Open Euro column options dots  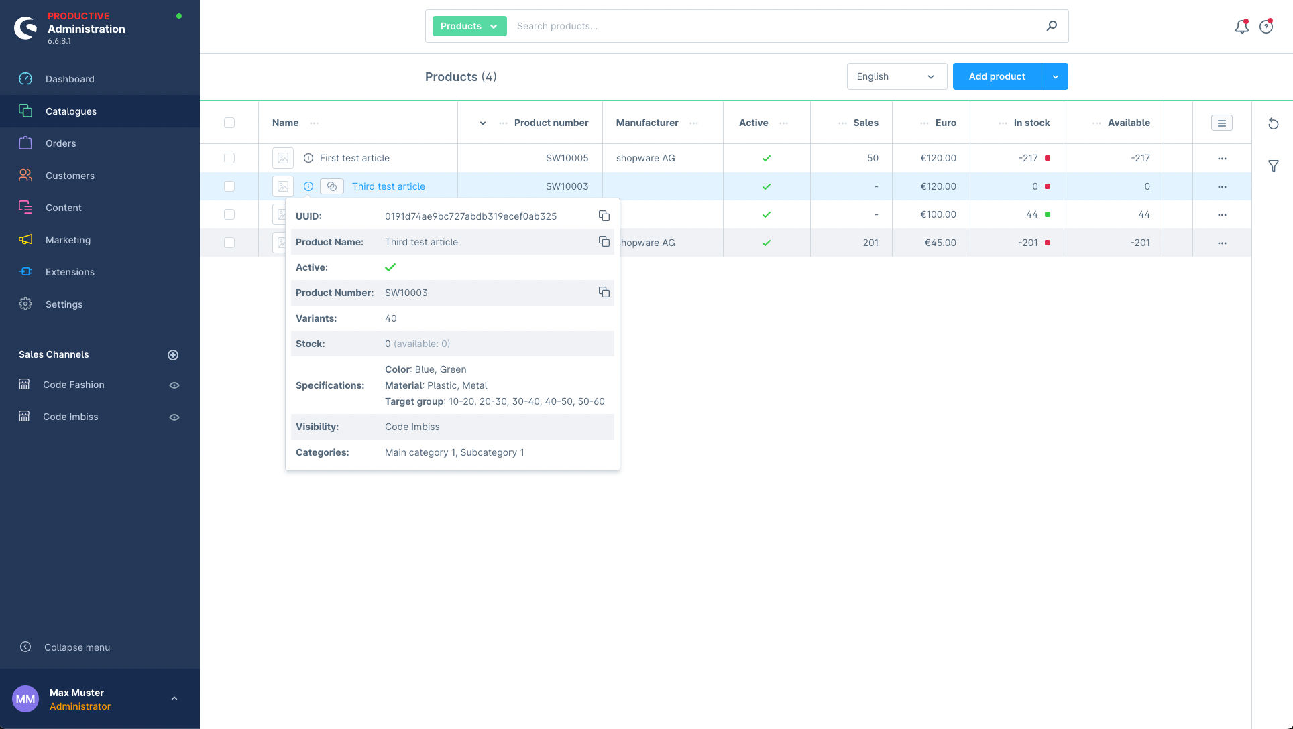click(x=924, y=123)
